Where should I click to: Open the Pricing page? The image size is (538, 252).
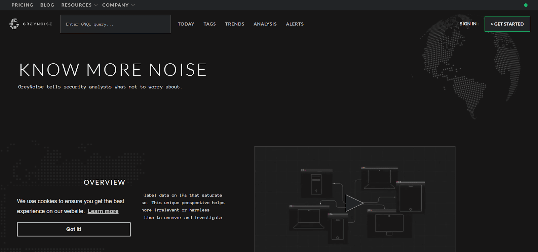22,5
